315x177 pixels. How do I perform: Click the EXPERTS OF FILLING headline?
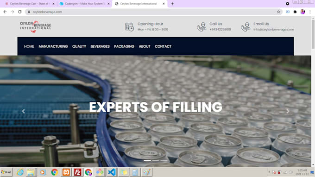pos(156,107)
